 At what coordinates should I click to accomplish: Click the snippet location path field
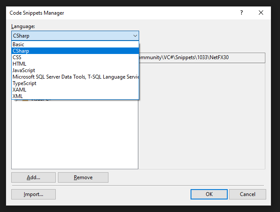point(202,57)
